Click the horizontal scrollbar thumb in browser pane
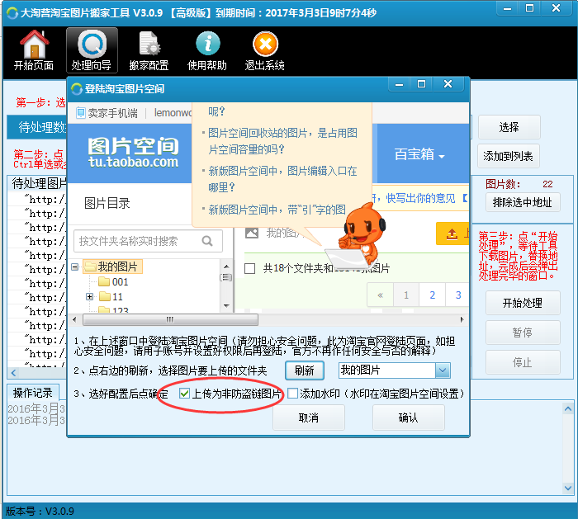 point(170,319)
